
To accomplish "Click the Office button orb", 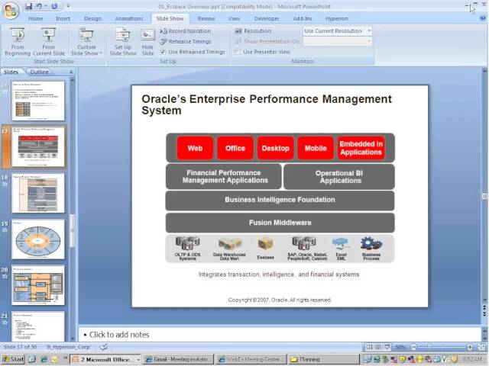I will [11, 10].
